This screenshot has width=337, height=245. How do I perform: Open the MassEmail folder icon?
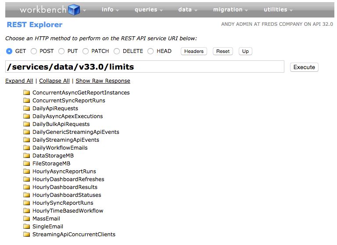click(x=26, y=219)
